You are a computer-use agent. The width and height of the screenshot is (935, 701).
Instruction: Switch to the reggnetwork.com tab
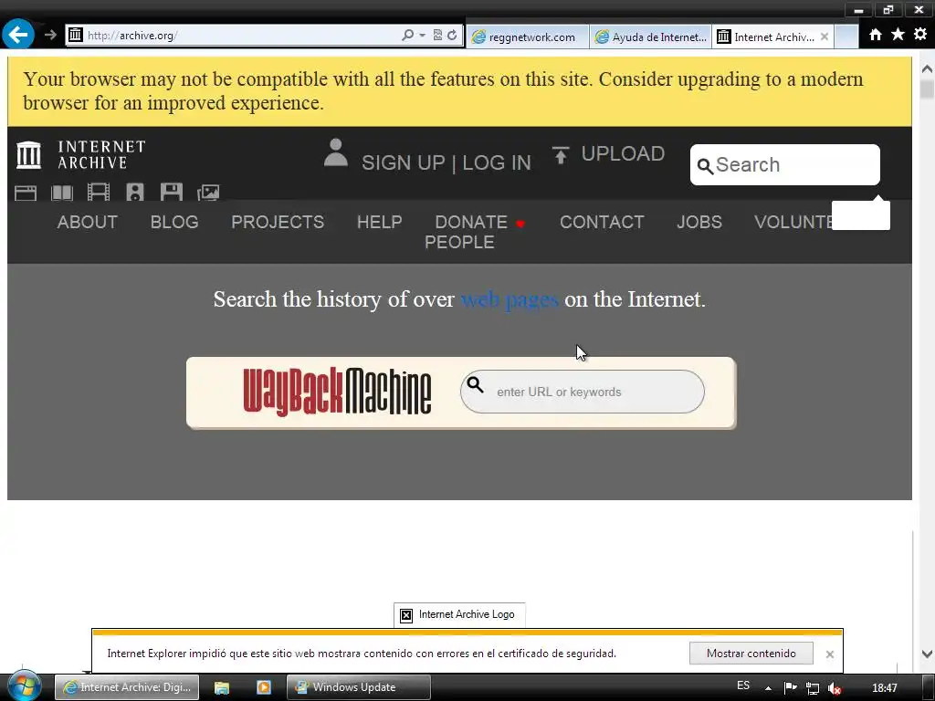click(528, 37)
